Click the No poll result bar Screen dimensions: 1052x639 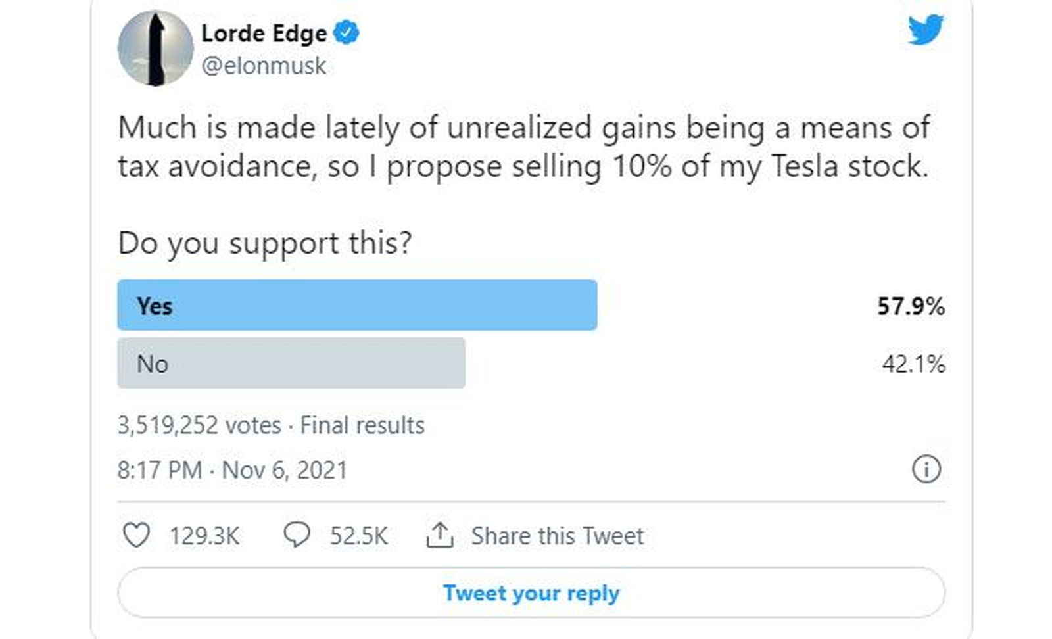(x=291, y=364)
